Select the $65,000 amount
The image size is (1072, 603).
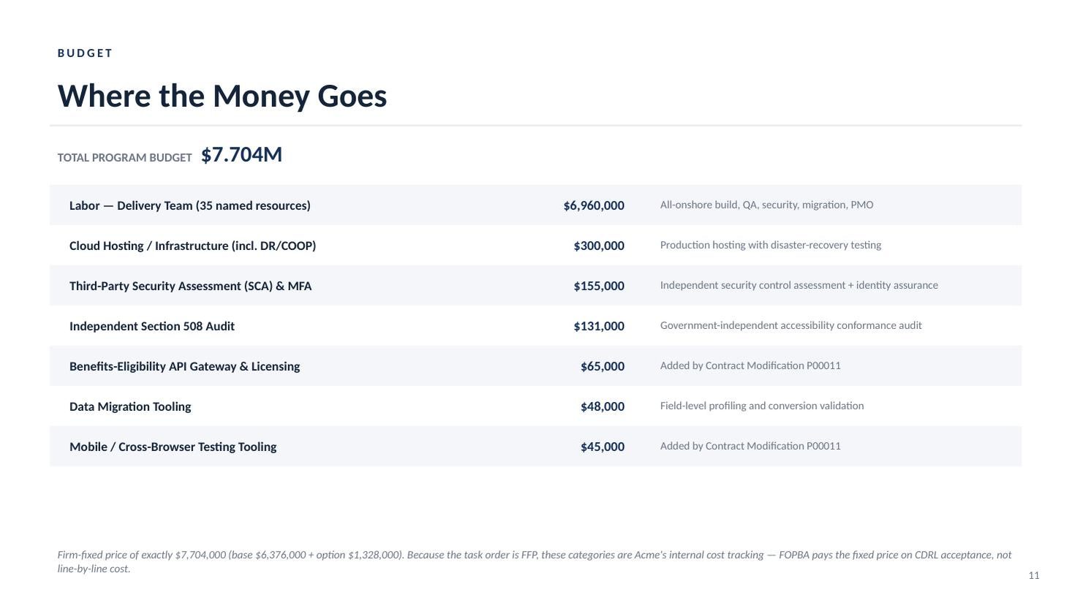[x=603, y=367]
